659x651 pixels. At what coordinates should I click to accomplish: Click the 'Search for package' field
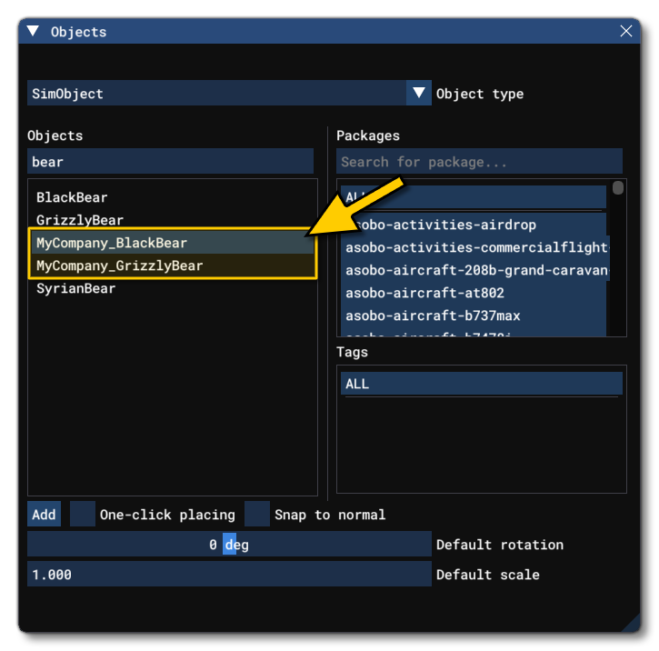tap(479, 162)
